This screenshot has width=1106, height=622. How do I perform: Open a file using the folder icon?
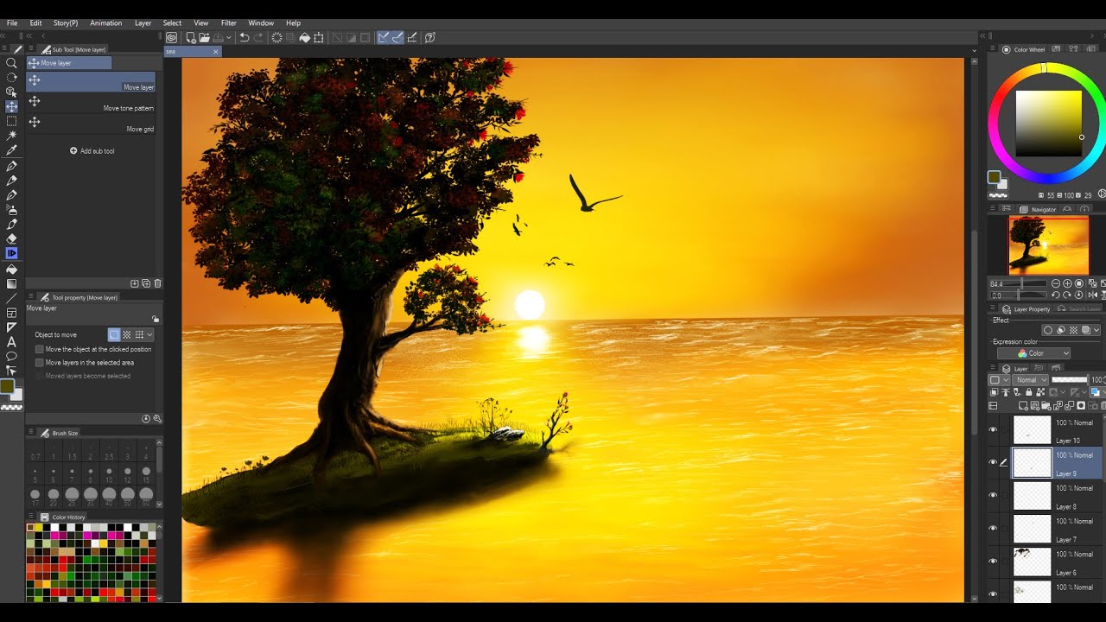click(x=204, y=37)
